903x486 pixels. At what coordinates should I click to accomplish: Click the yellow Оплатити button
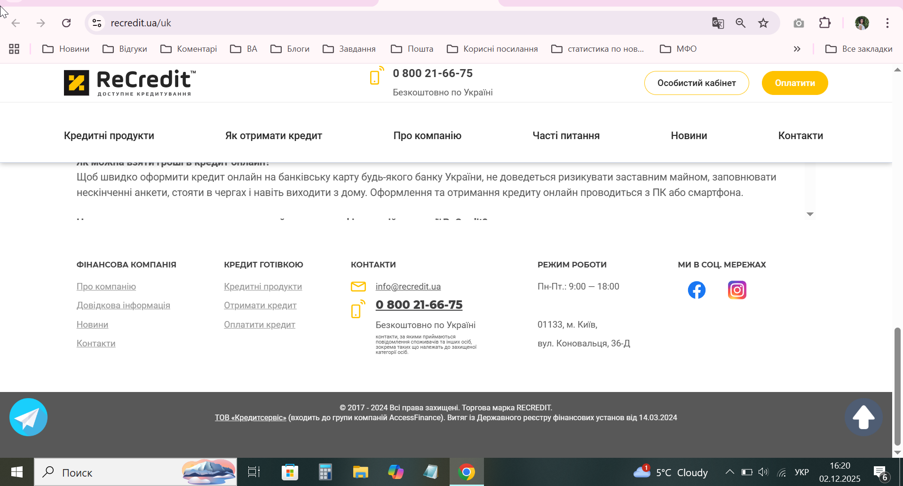click(795, 83)
